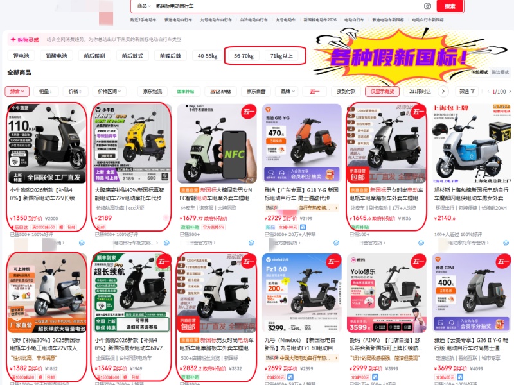Open 九号 Ninebot Fz1 60 product title
Screen dimensions: 514x385
[301, 344]
